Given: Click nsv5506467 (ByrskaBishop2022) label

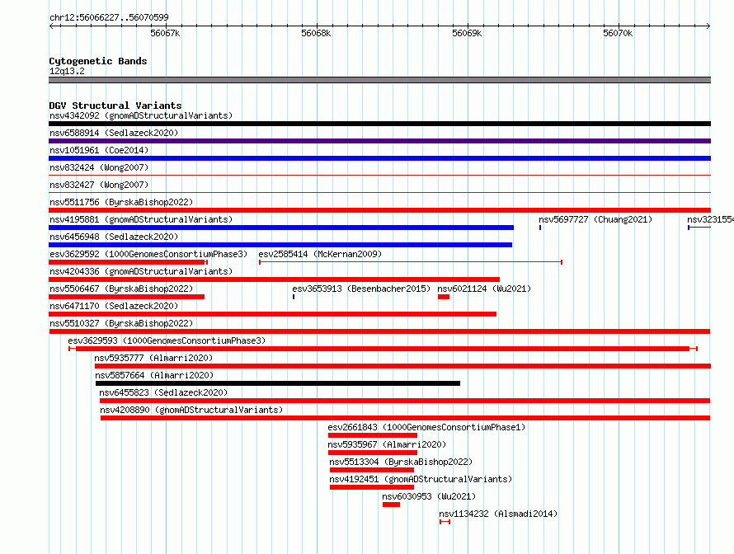Looking at the screenshot, I should point(121,289).
